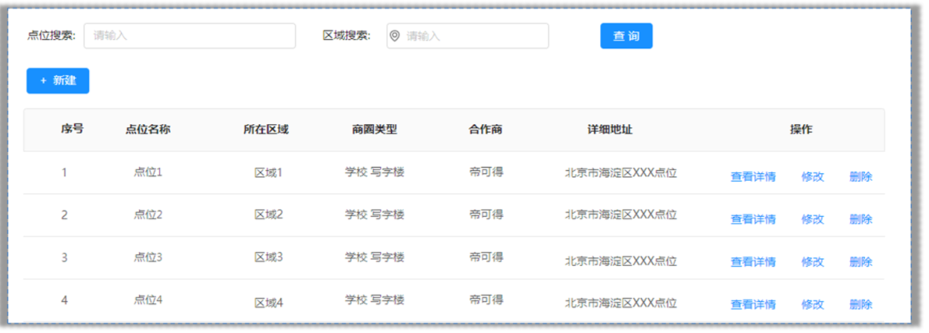Screen dimensions: 929x333
Task: Click the 区域4 cell
Action: [269, 303]
